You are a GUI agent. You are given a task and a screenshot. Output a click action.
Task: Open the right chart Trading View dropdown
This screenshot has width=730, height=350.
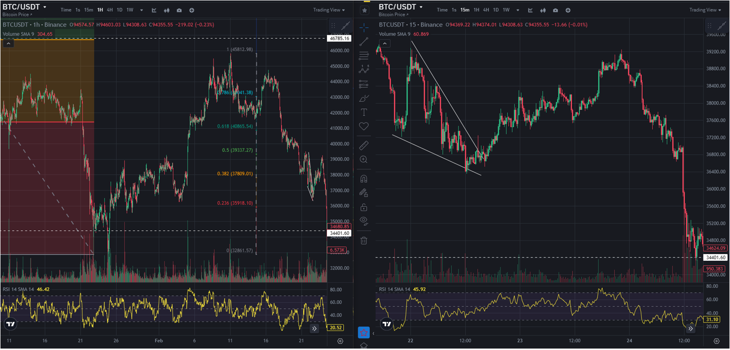pyautogui.click(x=705, y=10)
